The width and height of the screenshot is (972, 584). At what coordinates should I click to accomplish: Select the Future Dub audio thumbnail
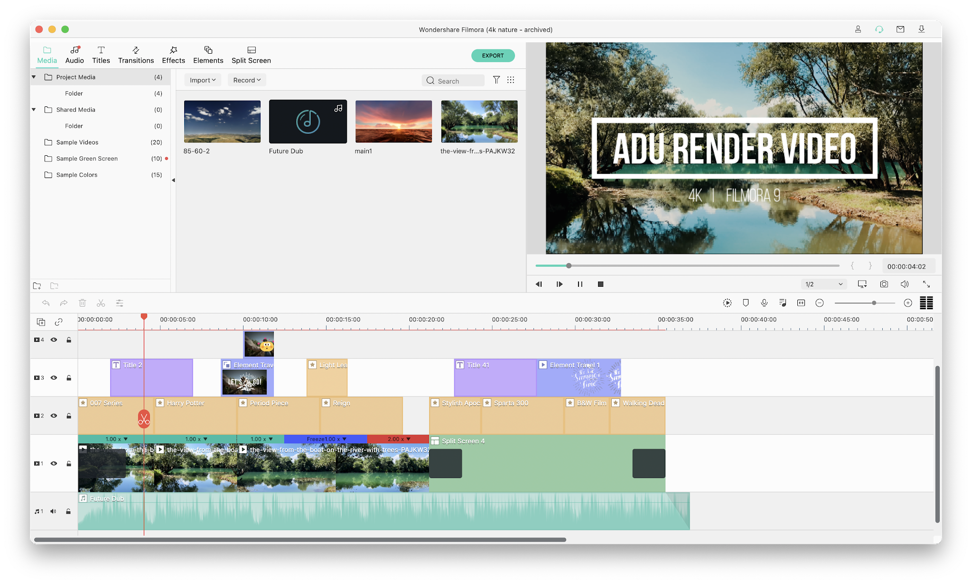click(308, 122)
